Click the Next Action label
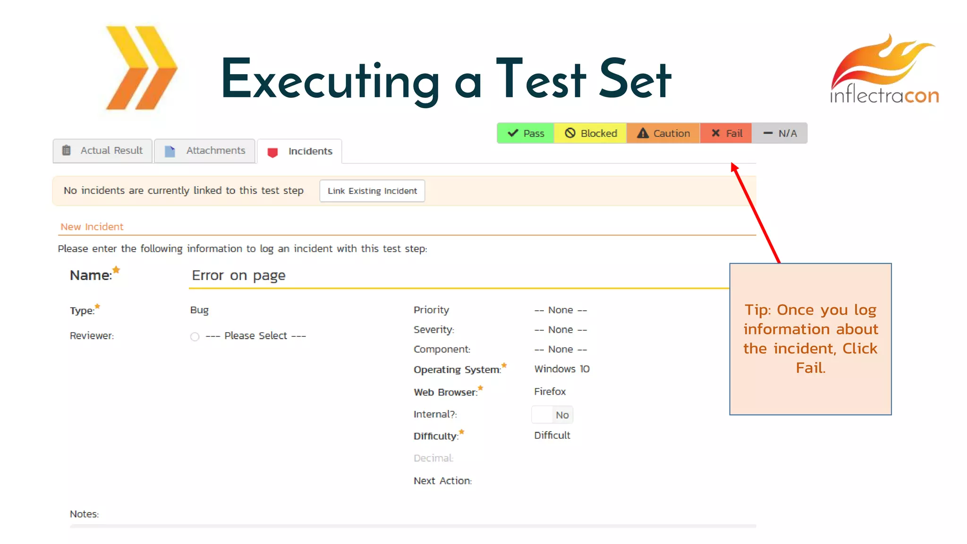967x544 pixels. click(442, 481)
